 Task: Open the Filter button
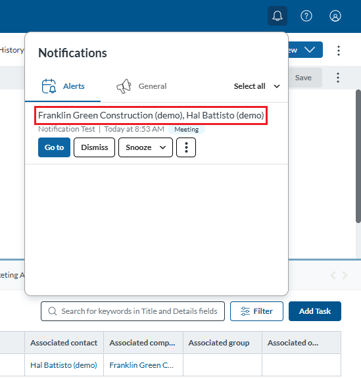256,311
